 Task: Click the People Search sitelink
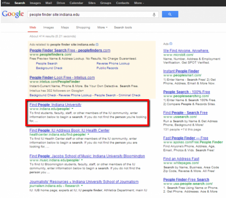[x=47, y=63]
